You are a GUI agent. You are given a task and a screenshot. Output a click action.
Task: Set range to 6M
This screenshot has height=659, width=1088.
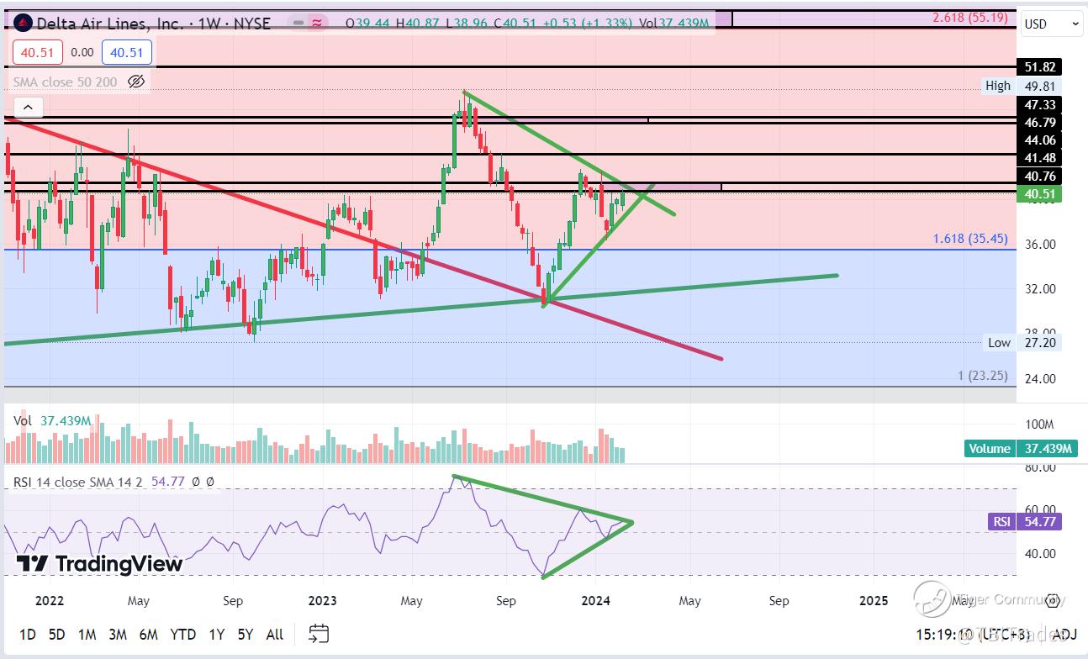pyautogui.click(x=148, y=634)
